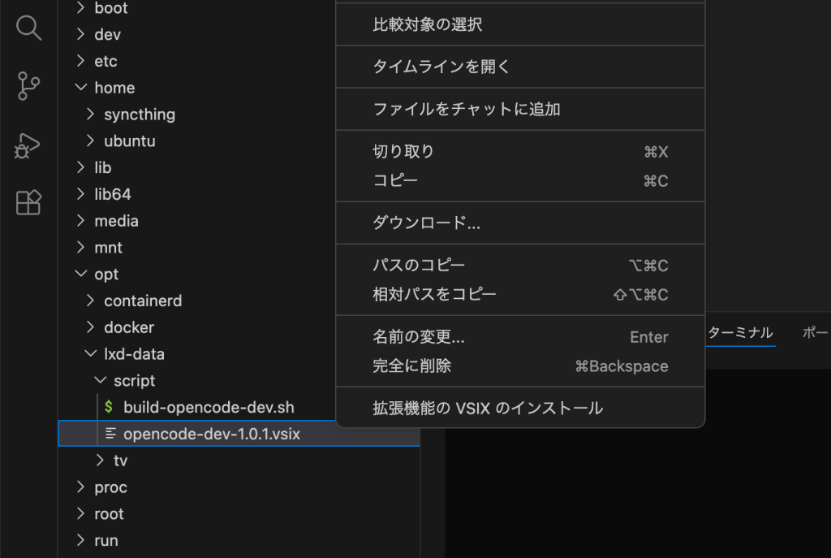Expand the tv folder
Viewport: 831px width, 558px height.
(x=100, y=461)
